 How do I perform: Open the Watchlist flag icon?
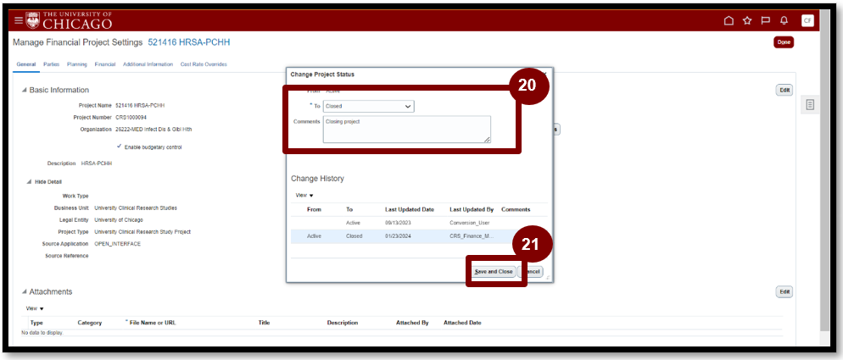click(765, 21)
